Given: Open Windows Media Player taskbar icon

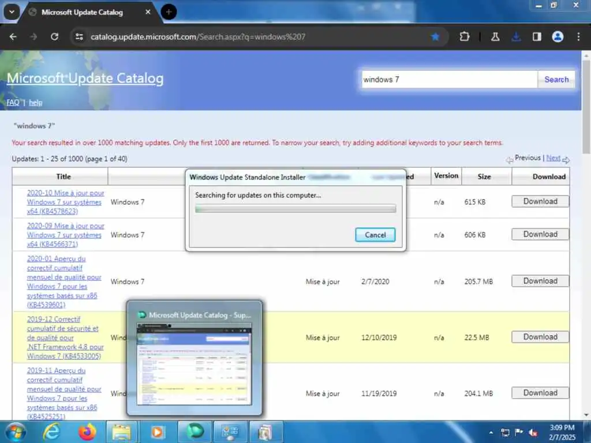Looking at the screenshot, I should click(158, 431).
